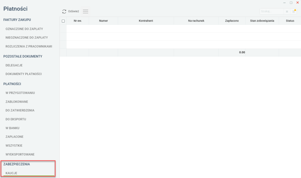Select W przygotowaniu payments
The image size is (301, 178).
(20, 93)
